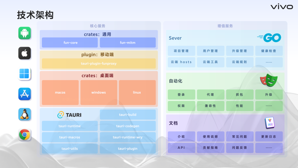Image resolution: width=298 pixels, height=168 pixels.
Task: Click the 健康检查 item
Action: point(269,51)
